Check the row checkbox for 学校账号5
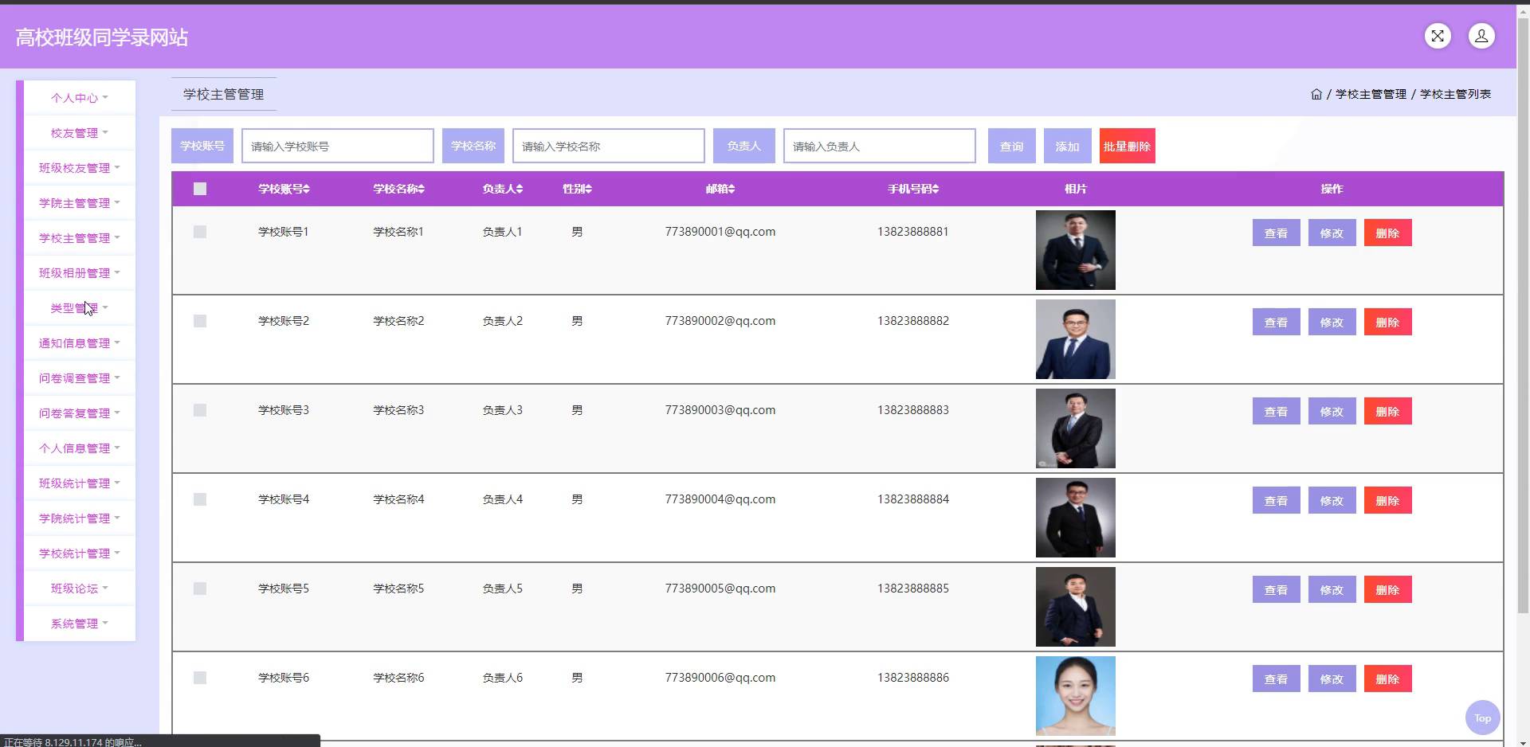The width and height of the screenshot is (1530, 747). 200,589
